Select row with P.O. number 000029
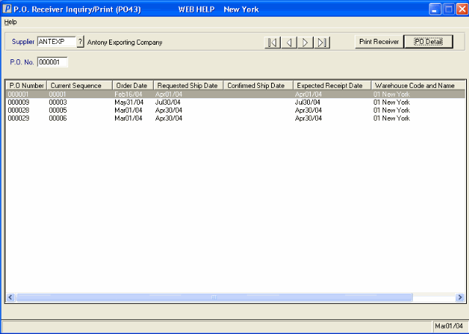 click(235, 119)
